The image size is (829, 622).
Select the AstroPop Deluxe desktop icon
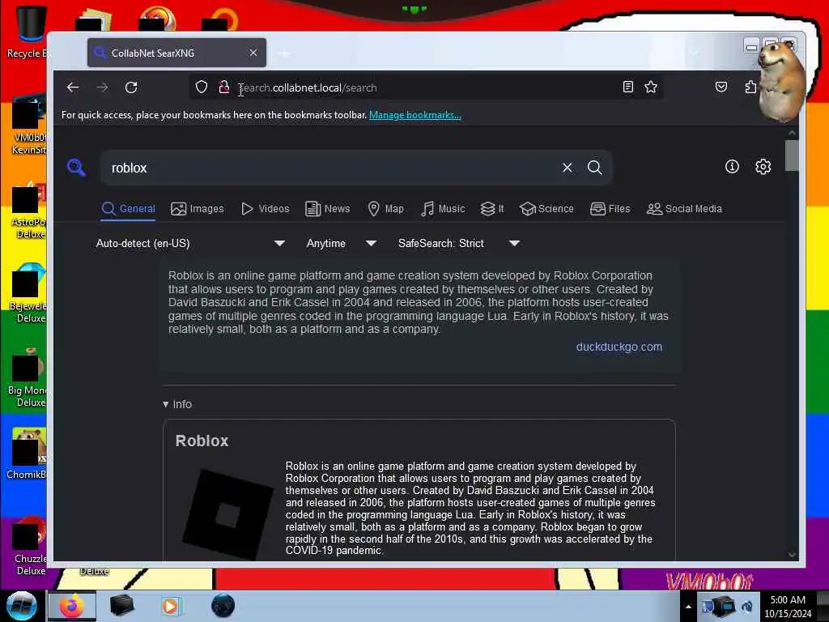pyautogui.click(x=28, y=210)
